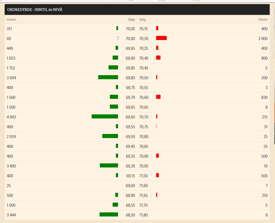Click the right Volum column header

click(x=262, y=20)
